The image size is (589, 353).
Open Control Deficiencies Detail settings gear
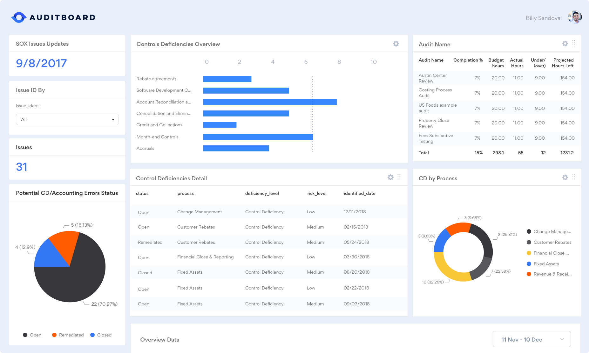[390, 177]
